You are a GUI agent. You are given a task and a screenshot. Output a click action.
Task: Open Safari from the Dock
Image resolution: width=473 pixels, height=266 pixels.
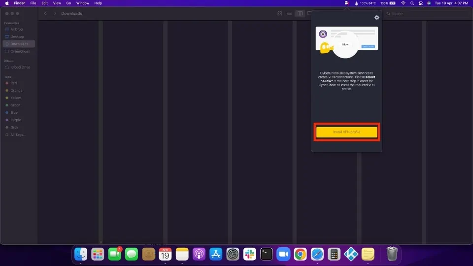(x=317, y=254)
